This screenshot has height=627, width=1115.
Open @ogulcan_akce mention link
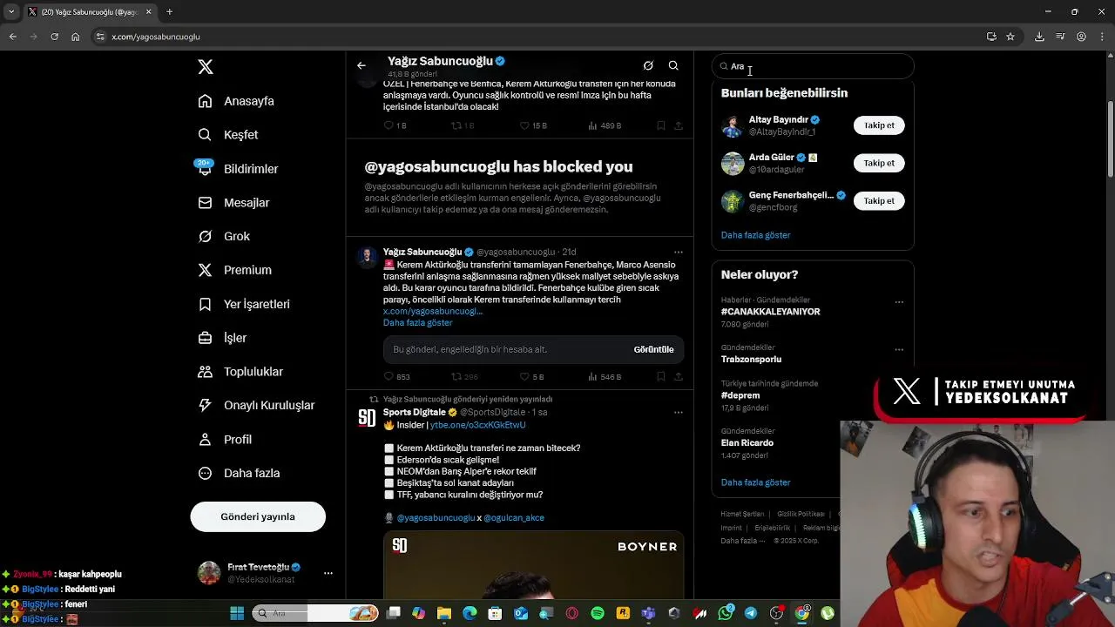(x=514, y=518)
